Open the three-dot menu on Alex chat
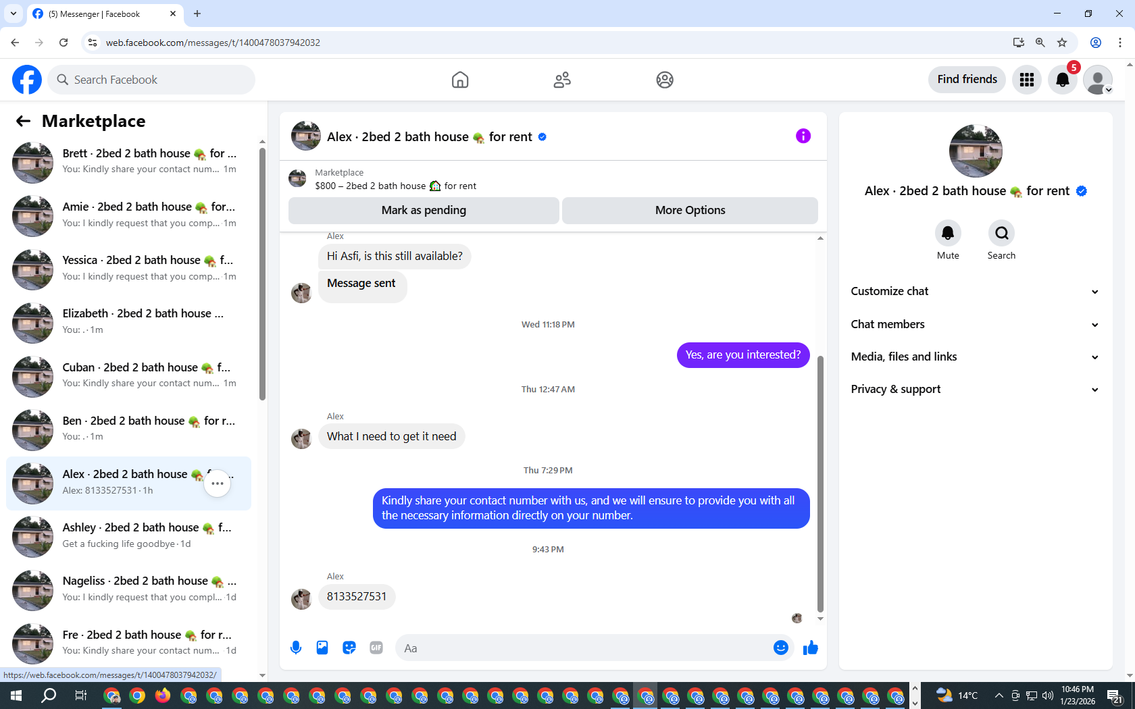Screen dimensions: 1135x709 (218, 483)
